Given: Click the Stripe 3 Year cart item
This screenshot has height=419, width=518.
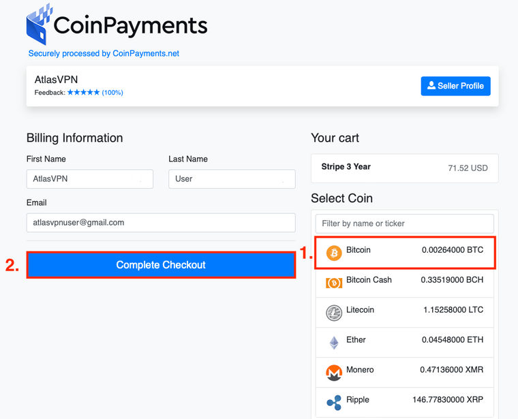Looking at the screenshot, I should click(405, 168).
